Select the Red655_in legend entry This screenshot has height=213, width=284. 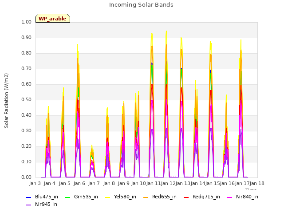pyautogui.click(x=160, y=197)
